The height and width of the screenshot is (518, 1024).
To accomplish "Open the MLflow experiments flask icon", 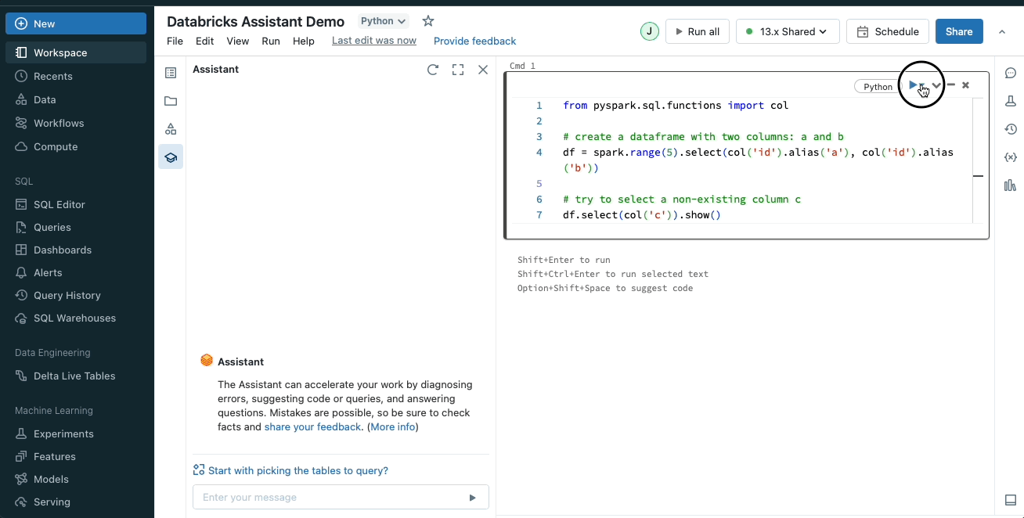I will pos(1010,101).
